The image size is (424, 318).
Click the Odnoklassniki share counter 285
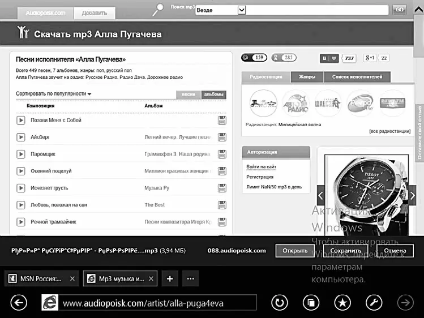pyautogui.click(x=284, y=58)
